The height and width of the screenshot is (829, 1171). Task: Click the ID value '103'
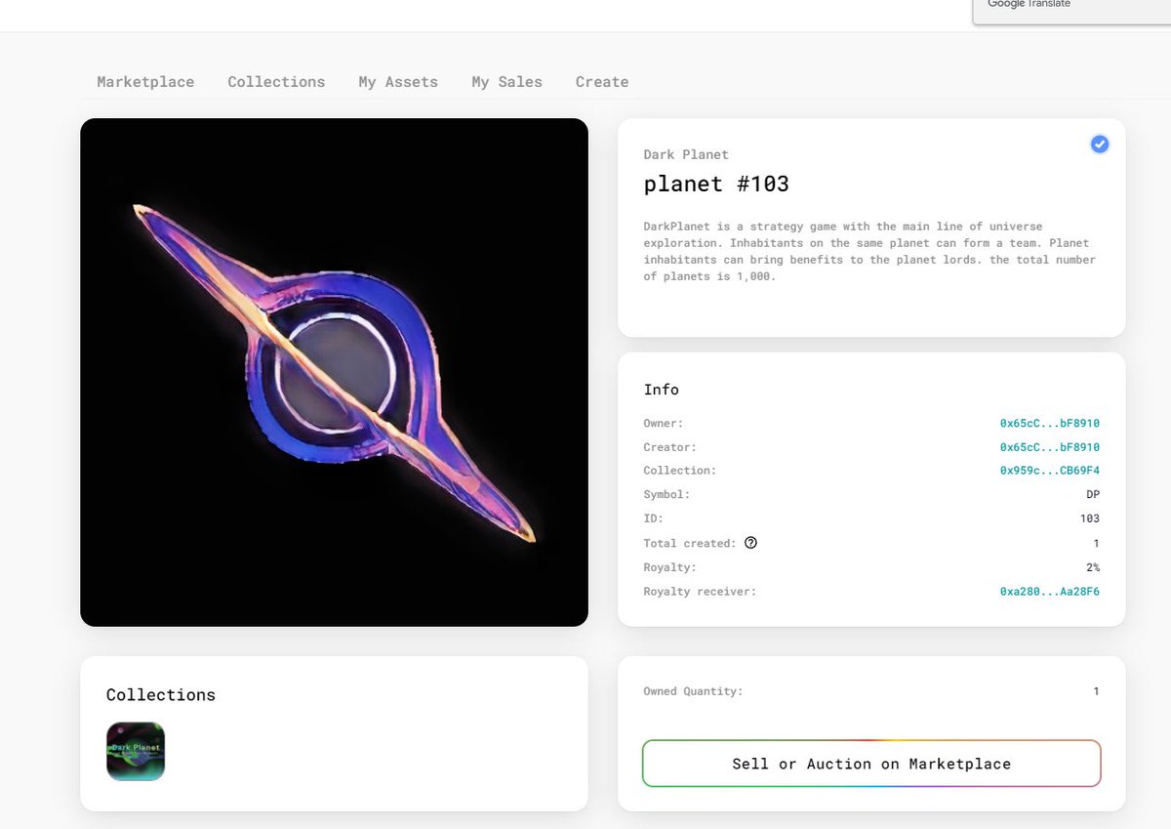point(1089,518)
